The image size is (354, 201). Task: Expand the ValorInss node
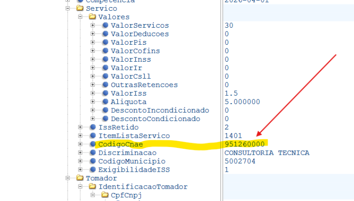tap(93, 59)
